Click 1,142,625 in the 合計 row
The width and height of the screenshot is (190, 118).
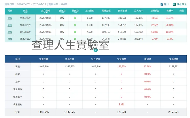tap(70, 112)
